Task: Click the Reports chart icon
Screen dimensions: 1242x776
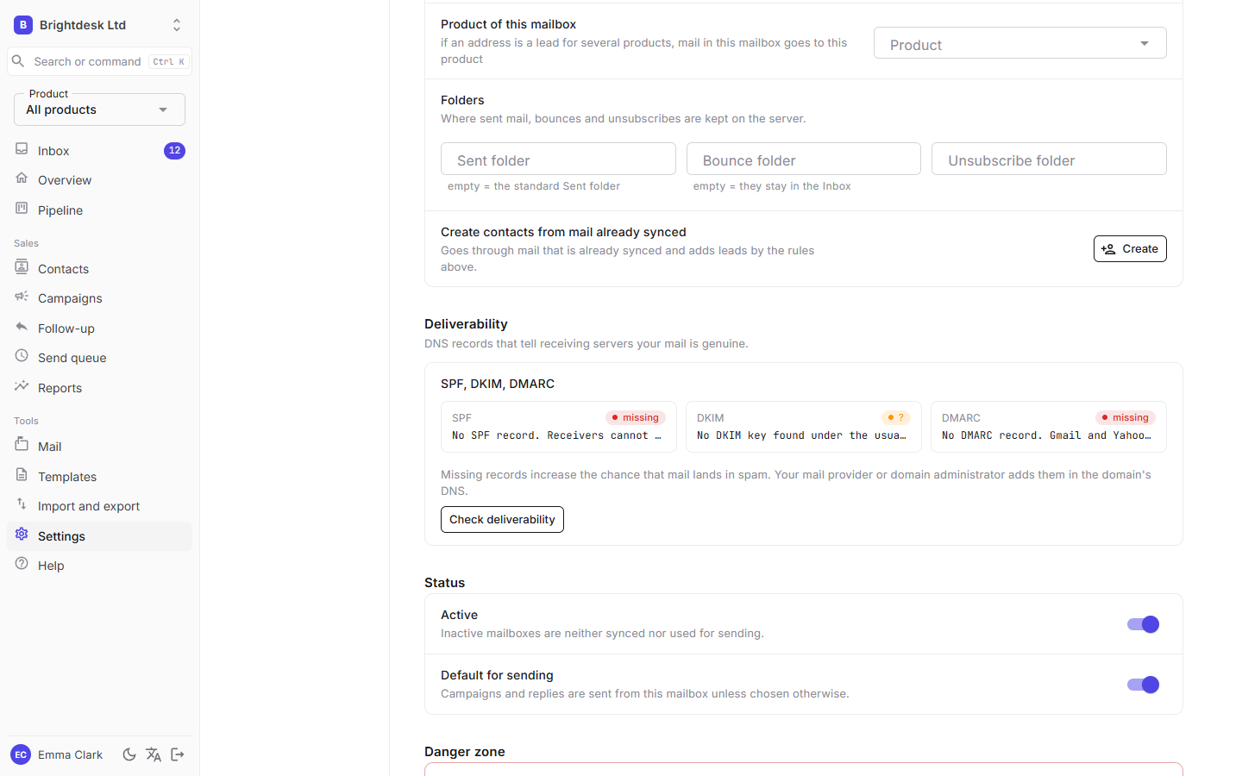Action: click(x=22, y=386)
